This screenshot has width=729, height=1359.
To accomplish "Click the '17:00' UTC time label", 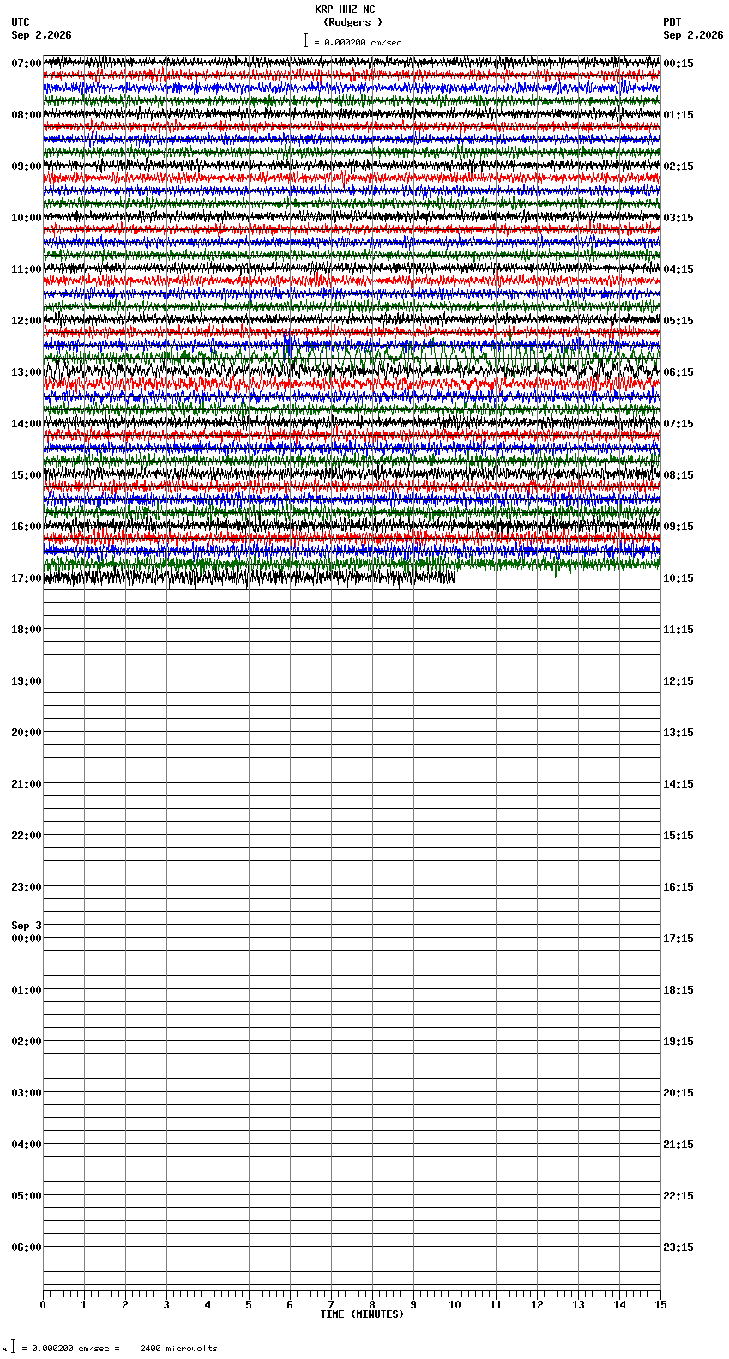I will (x=27, y=578).
